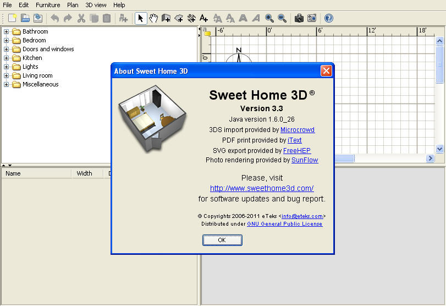446x306 pixels.
Task: Click the plan vertical scrollbar thumb
Action: coord(439,64)
